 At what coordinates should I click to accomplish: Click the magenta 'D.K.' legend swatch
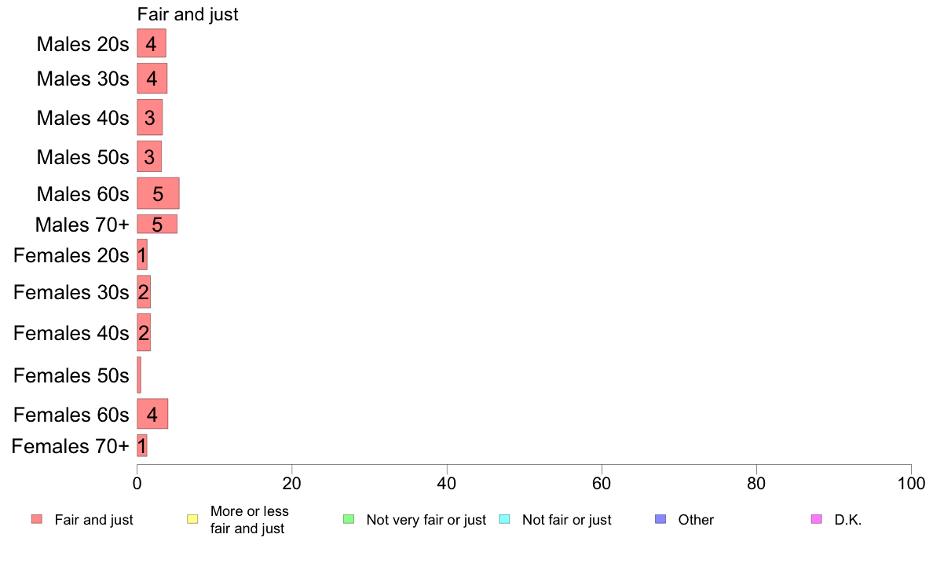pyautogui.click(x=816, y=519)
